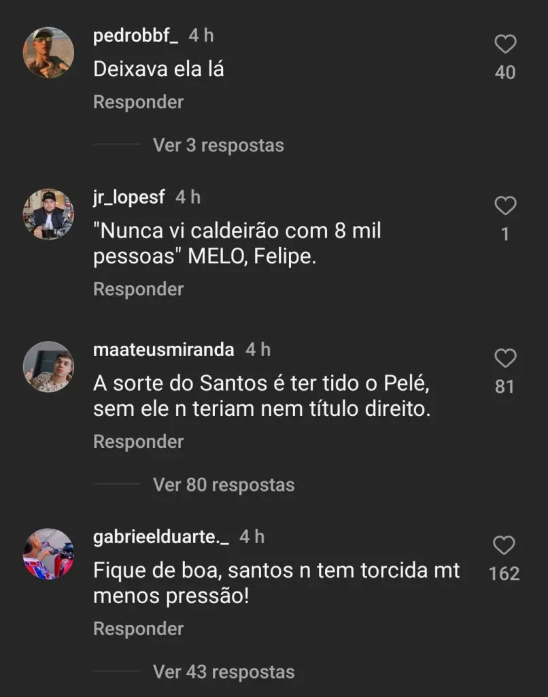The width and height of the screenshot is (548, 697).
Task: Reply to the "Deixava ela lá" comment
Action: pyautogui.click(x=138, y=102)
